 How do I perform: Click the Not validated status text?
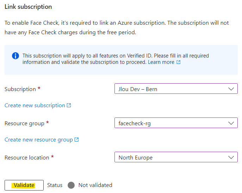(x=95, y=185)
